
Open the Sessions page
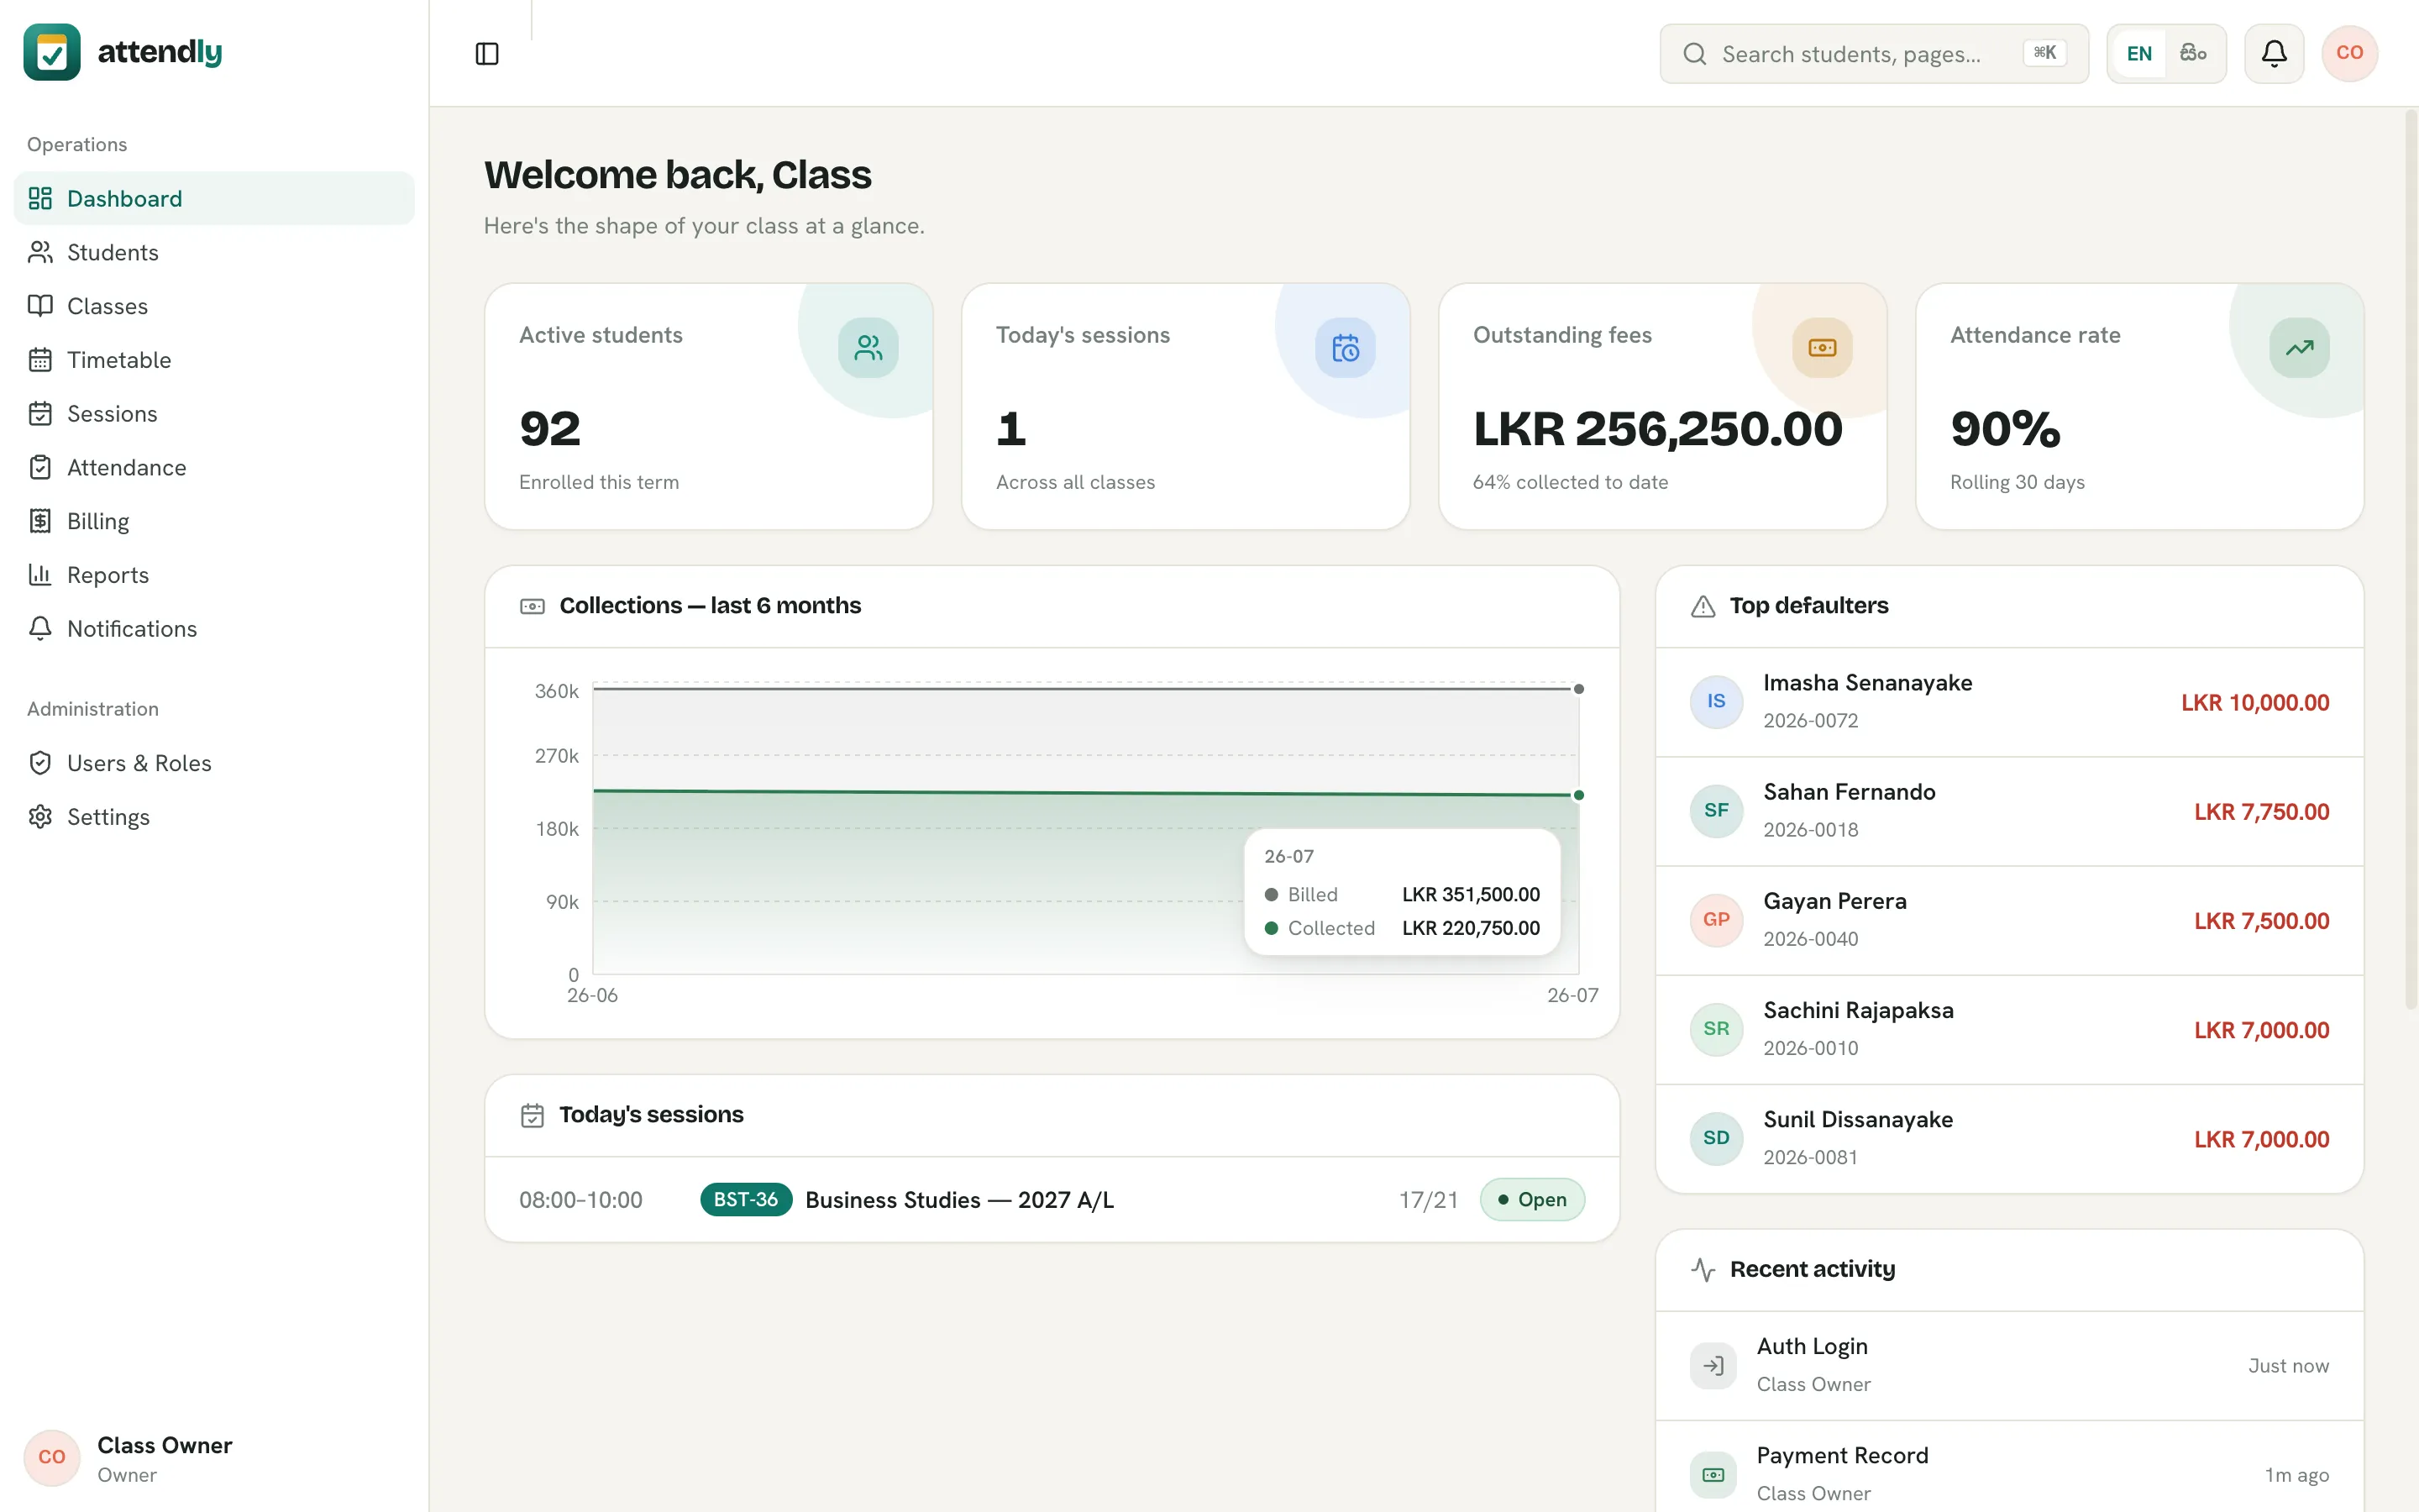(214, 414)
